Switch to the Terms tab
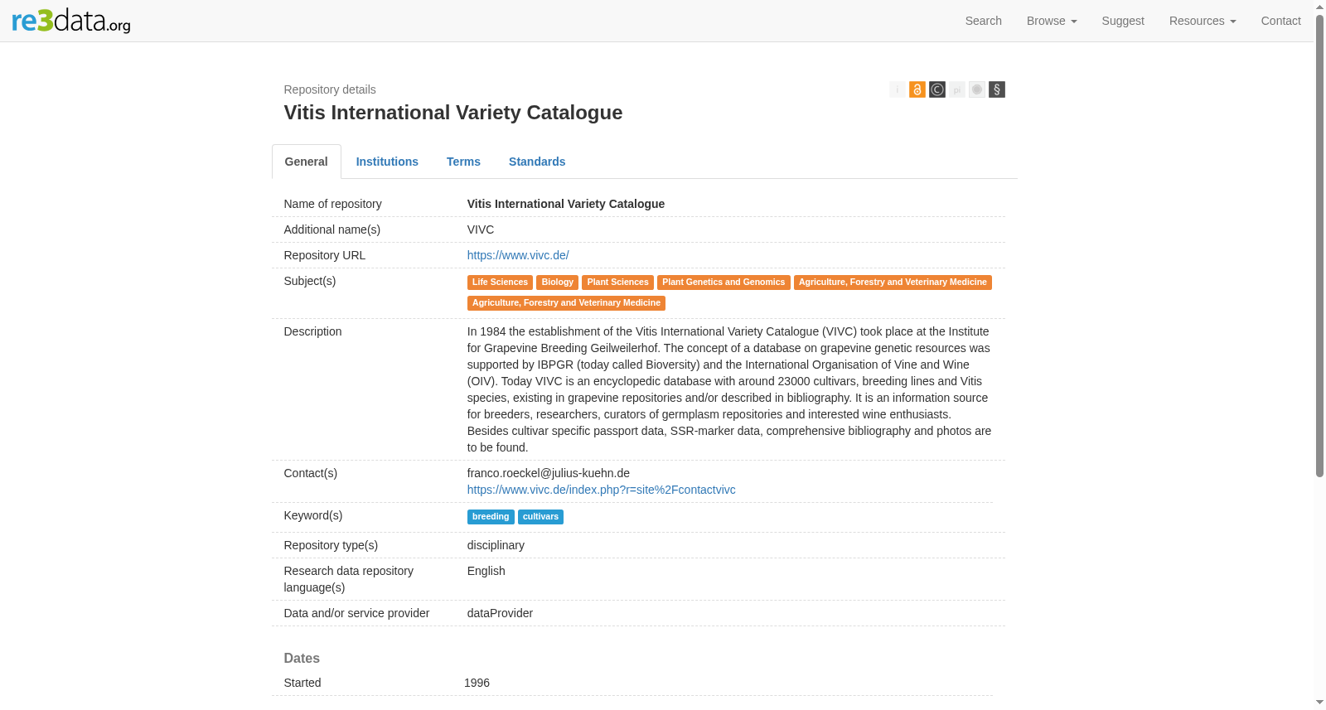The height and width of the screenshot is (710, 1326). (463, 162)
